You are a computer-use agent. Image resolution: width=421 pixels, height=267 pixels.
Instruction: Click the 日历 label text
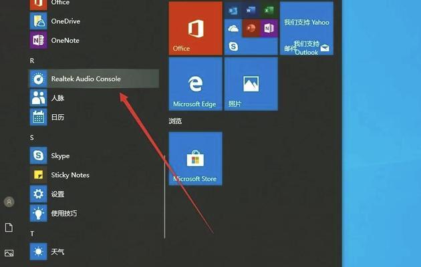[57, 117]
